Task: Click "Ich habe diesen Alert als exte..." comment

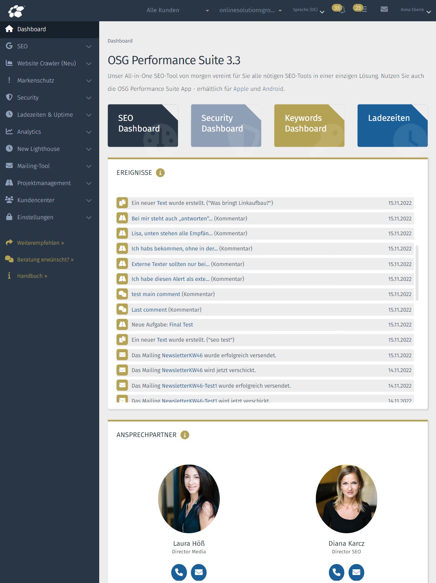Action: click(x=170, y=279)
